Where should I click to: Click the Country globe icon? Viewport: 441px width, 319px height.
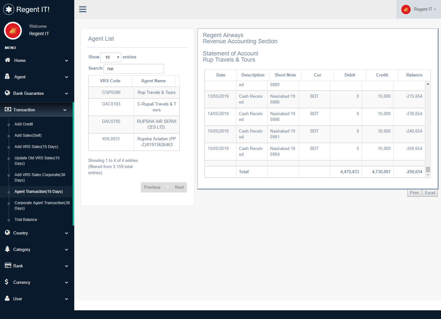tap(7, 233)
